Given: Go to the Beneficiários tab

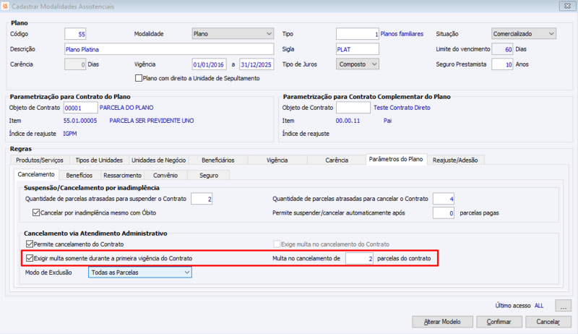Looking at the screenshot, I should point(218,160).
